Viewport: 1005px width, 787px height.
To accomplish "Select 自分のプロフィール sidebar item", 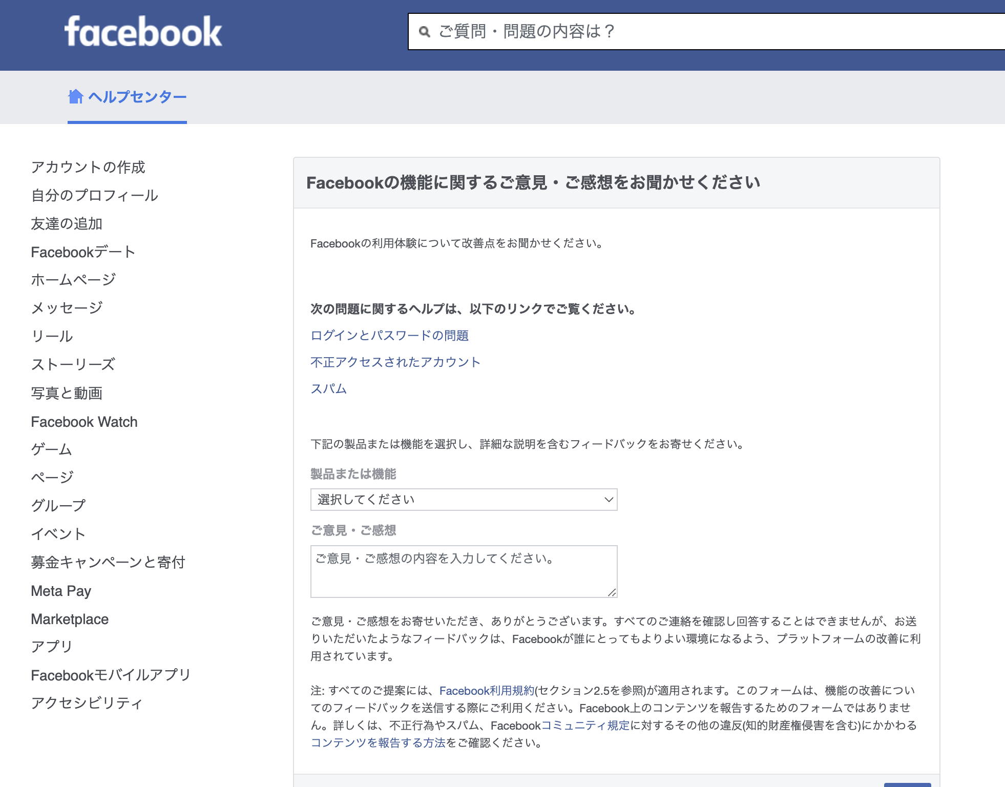I will pos(95,195).
